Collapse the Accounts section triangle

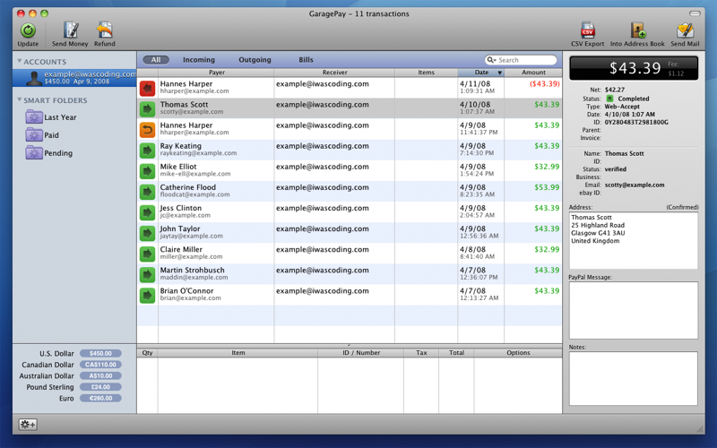(x=19, y=62)
